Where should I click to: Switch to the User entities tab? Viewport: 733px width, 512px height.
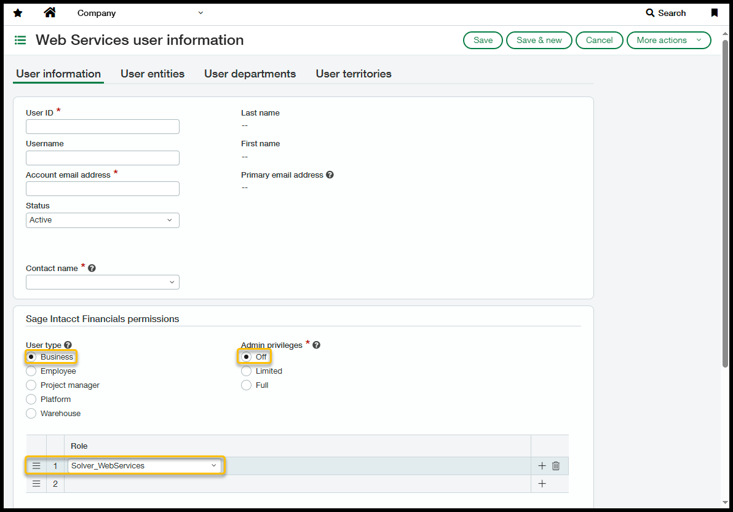tap(153, 74)
